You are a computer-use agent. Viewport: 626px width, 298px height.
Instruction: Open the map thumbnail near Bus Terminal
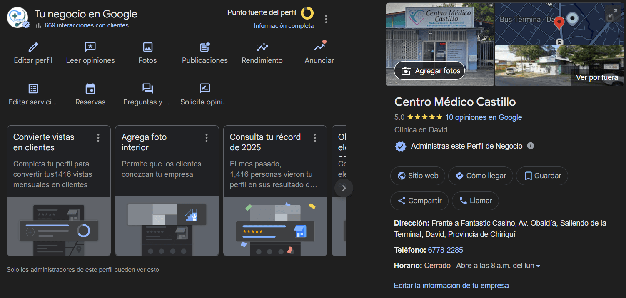tap(559, 24)
